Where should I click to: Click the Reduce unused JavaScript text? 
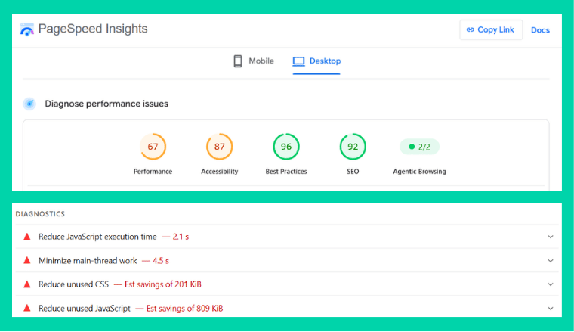point(85,309)
